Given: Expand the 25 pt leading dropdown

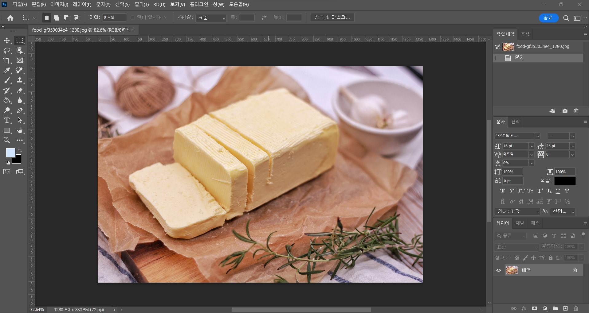Looking at the screenshot, I should [572, 146].
